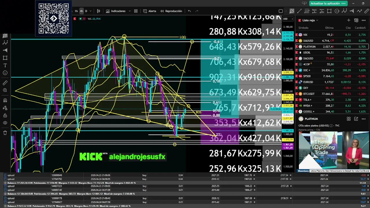Select the VIX row in watchlist
The height and width of the screenshot is (208, 370).
pos(331,35)
